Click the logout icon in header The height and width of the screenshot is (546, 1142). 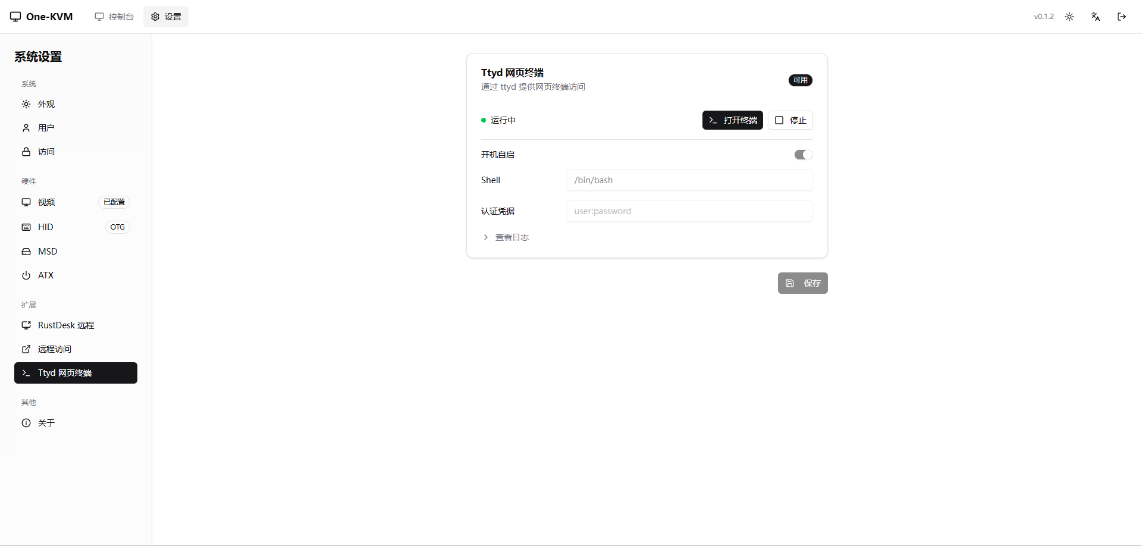1122,17
